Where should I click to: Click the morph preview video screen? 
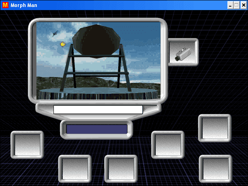click(x=98, y=61)
